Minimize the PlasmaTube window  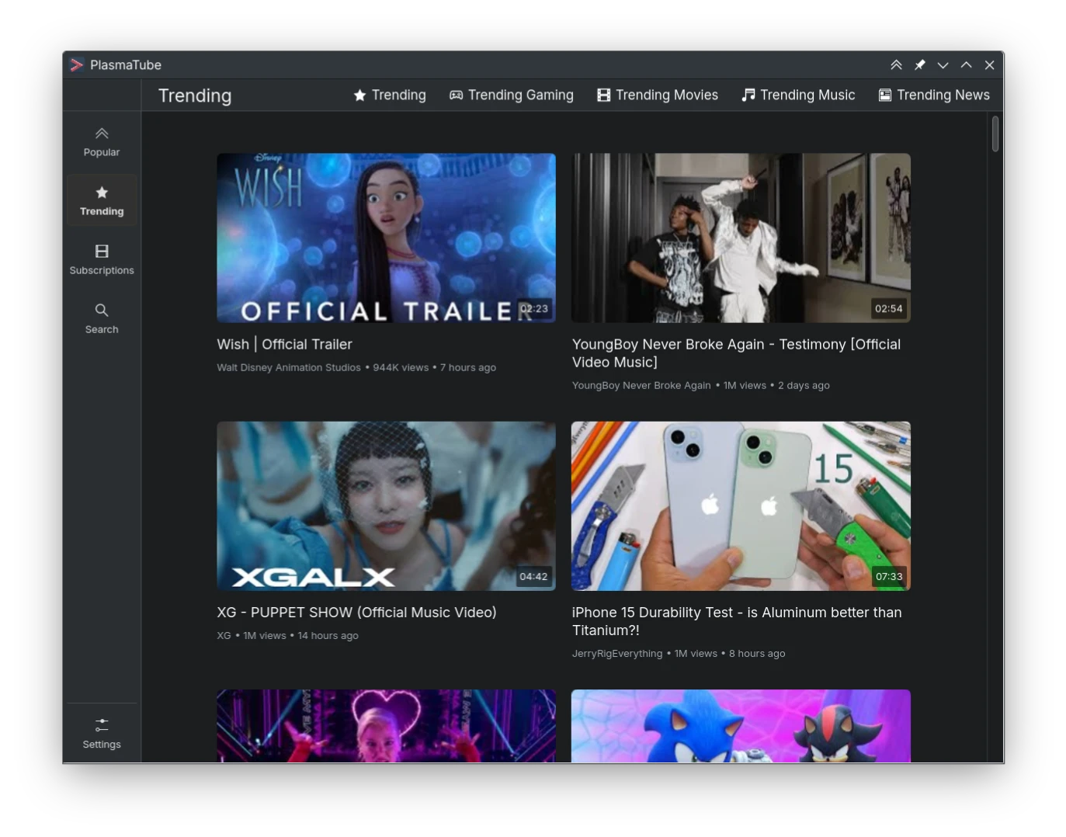click(x=943, y=65)
